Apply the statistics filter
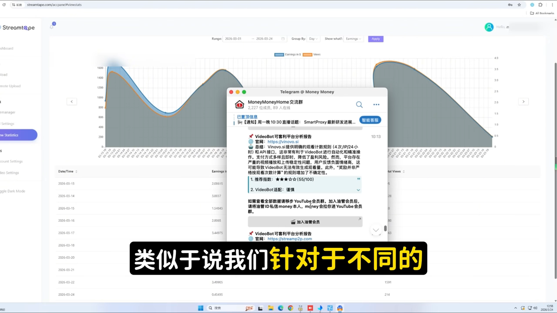The height and width of the screenshot is (313, 557). click(x=376, y=39)
